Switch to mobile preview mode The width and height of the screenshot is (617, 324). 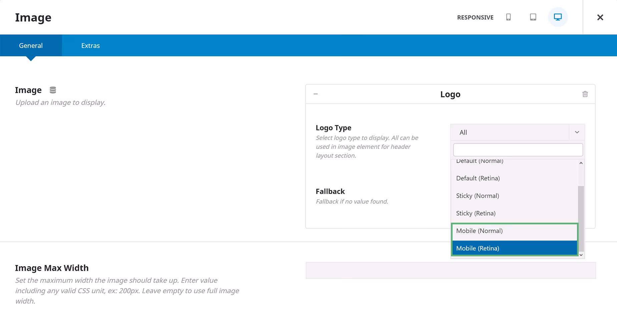(508, 17)
